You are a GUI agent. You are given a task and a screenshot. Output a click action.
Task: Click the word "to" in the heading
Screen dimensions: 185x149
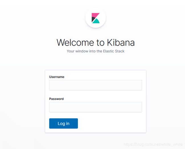(100, 43)
